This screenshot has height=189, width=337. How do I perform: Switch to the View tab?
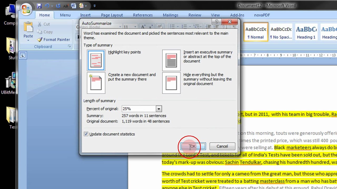point(215,15)
